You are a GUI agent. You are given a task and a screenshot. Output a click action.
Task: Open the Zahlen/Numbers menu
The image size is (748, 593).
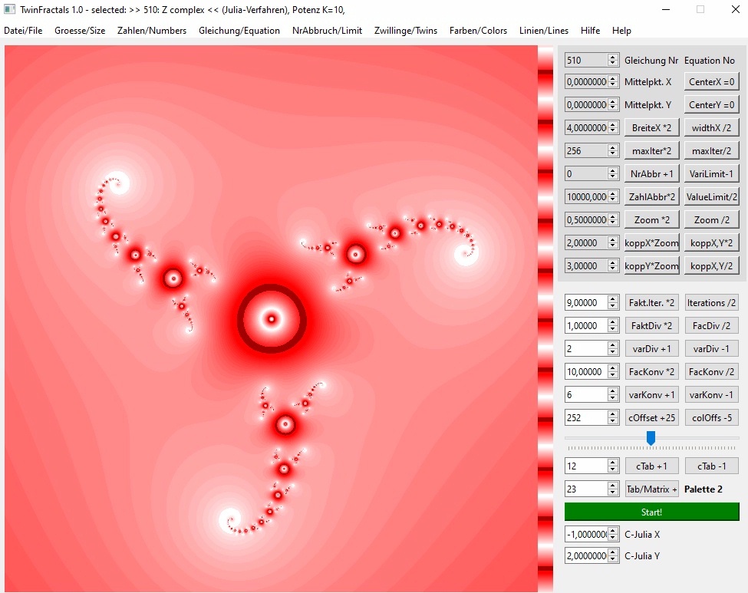(x=152, y=31)
